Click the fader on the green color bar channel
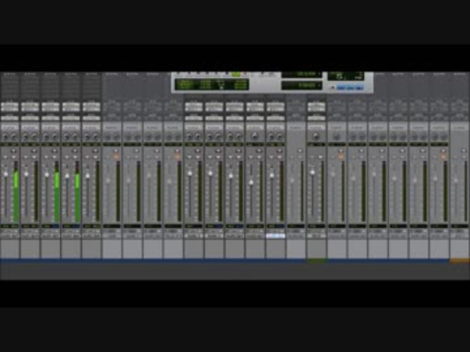Image resolution: width=470 pixels, height=352 pixels. (312, 173)
